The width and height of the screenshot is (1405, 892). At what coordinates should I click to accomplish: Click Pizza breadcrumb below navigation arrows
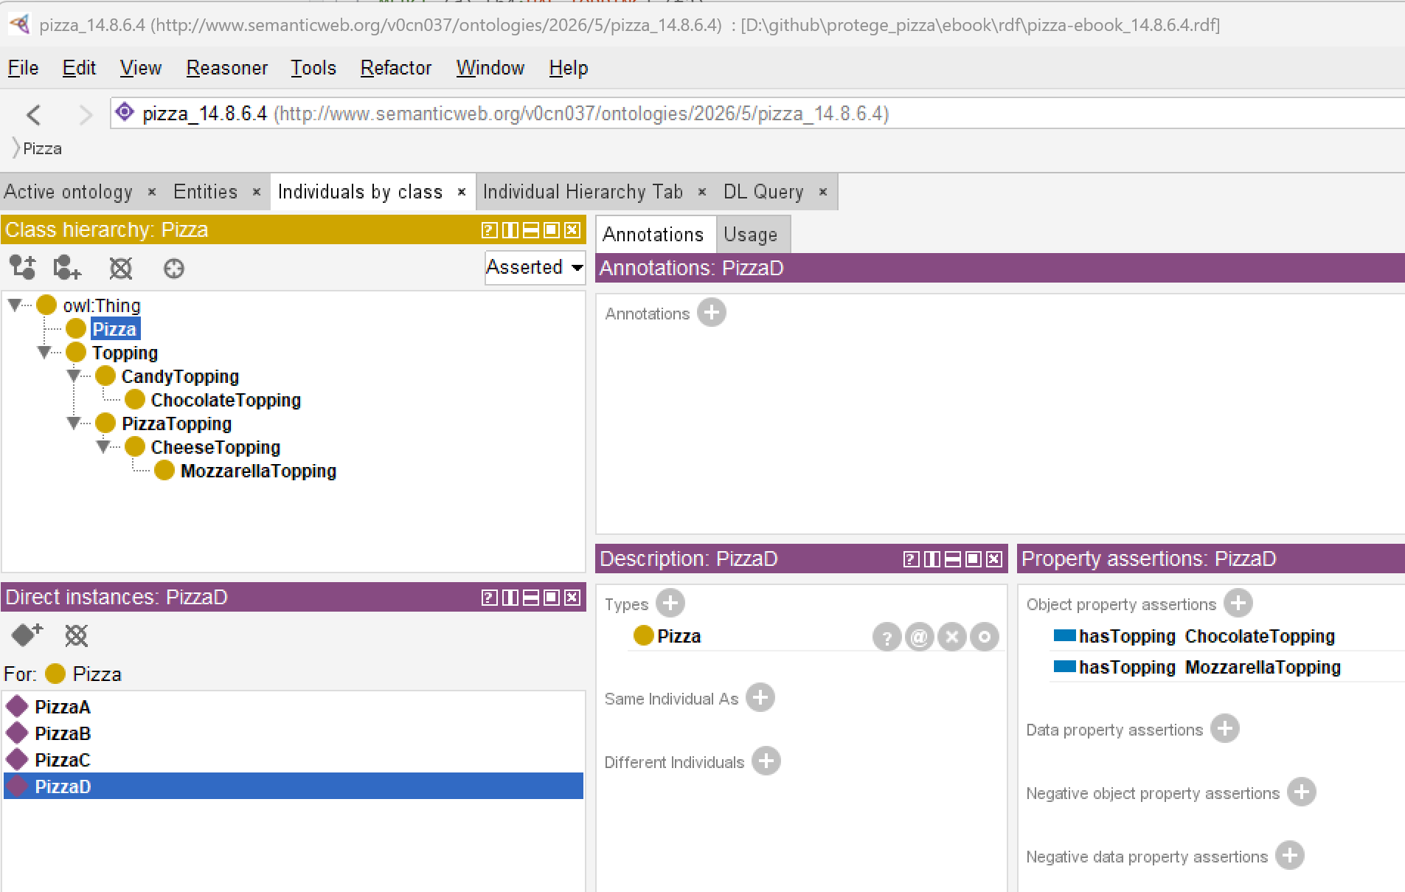(42, 148)
